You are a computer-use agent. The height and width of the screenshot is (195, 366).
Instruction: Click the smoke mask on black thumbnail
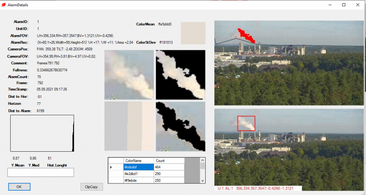click(180, 75)
